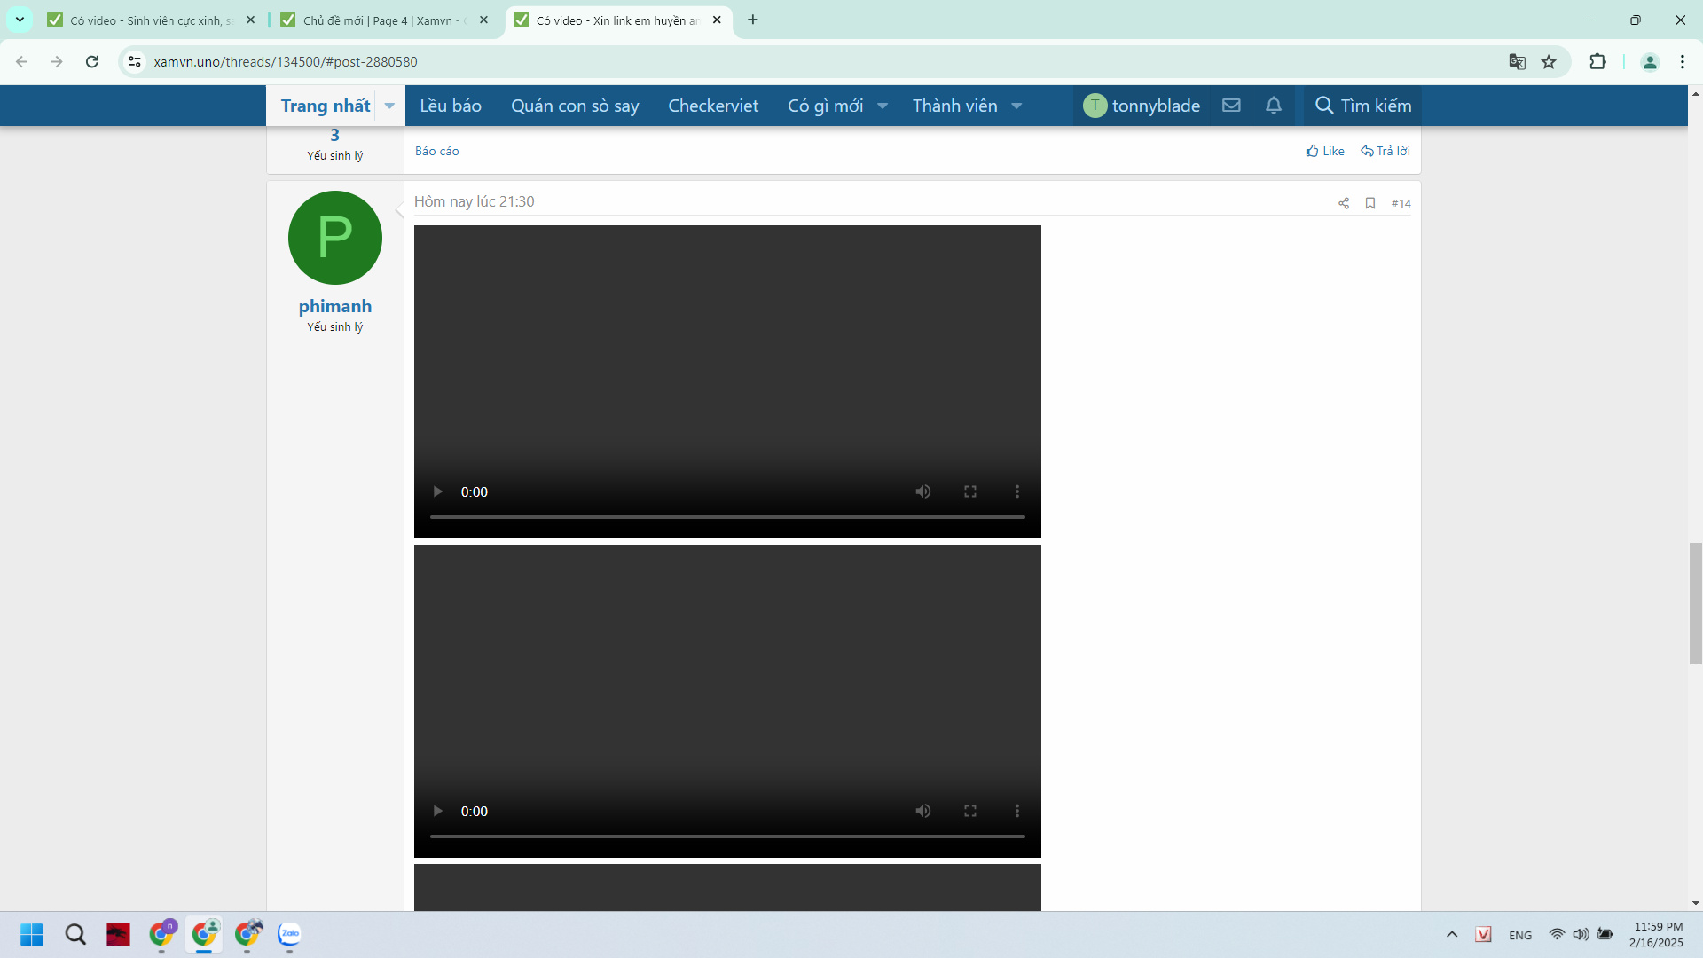Open more options menu of first video
Viewport: 1703px width, 958px height.
pos(1017,491)
